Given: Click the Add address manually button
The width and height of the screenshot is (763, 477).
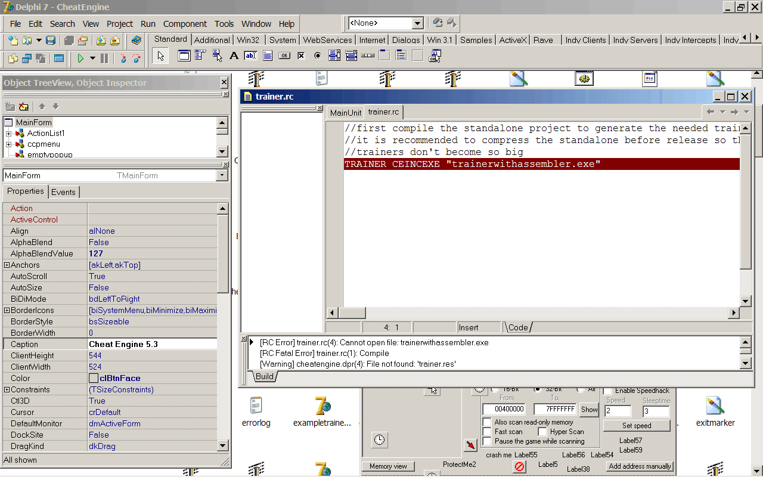Looking at the screenshot, I should click(x=639, y=466).
